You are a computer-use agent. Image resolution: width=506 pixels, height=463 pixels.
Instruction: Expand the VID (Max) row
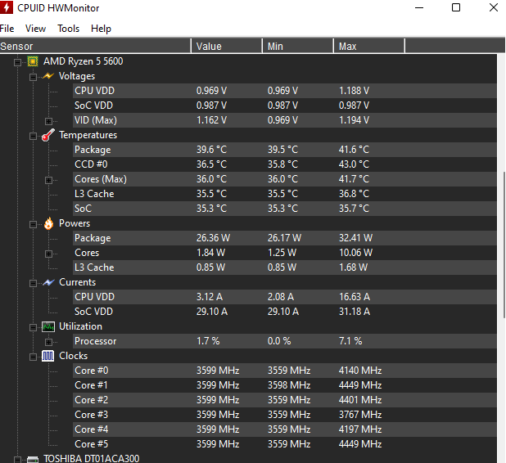(x=48, y=121)
